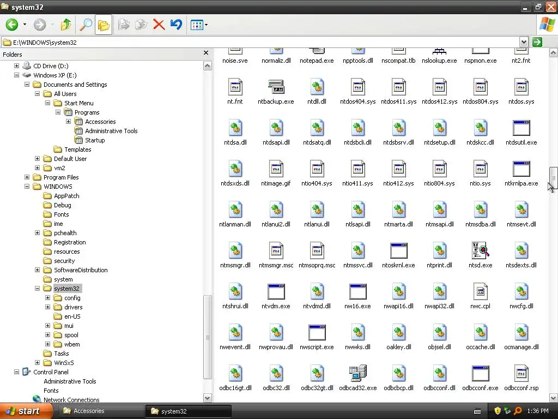Select nwc.cpl control panel icon
The height and width of the screenshot is (419, 558).
click(x=481, y=291)
